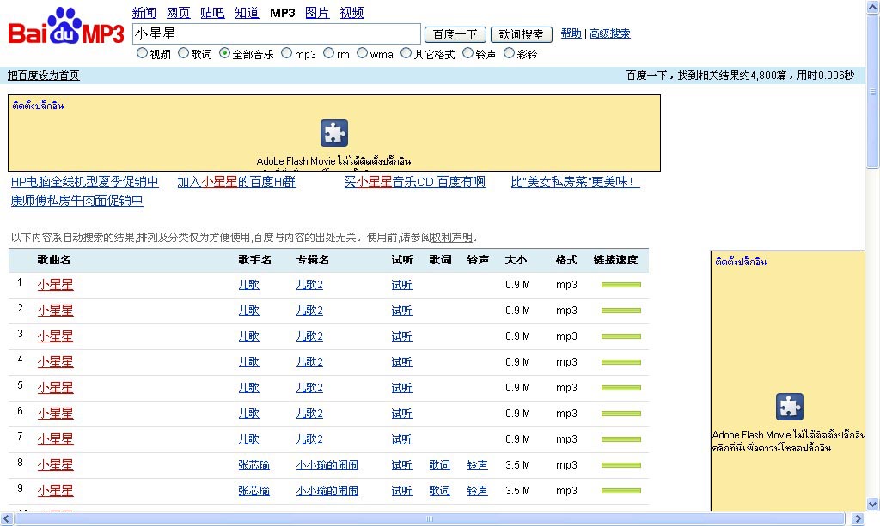Open song 小星星 in row 1
The height and width of the screenshot is (526, 880).
coord(56,285)
